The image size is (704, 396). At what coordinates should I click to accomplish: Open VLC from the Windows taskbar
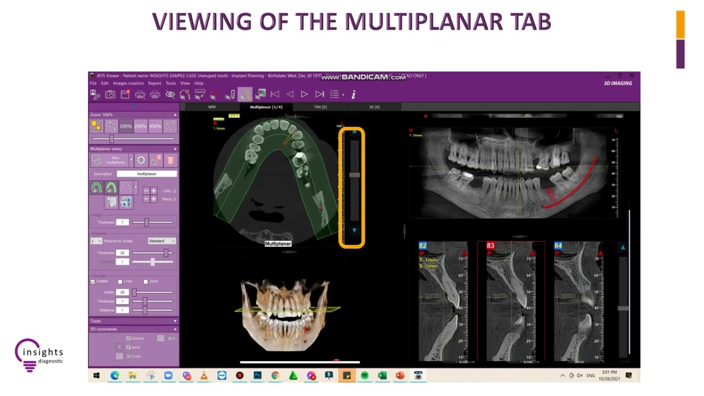pos(204,376)
